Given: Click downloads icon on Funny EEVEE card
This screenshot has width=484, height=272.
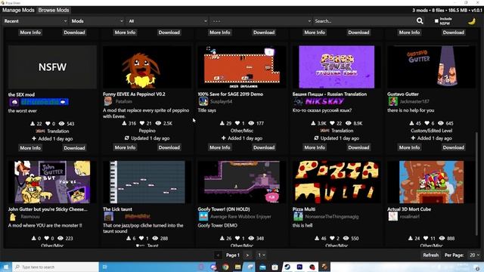Looking at the screenshot, I should (124, 123).
